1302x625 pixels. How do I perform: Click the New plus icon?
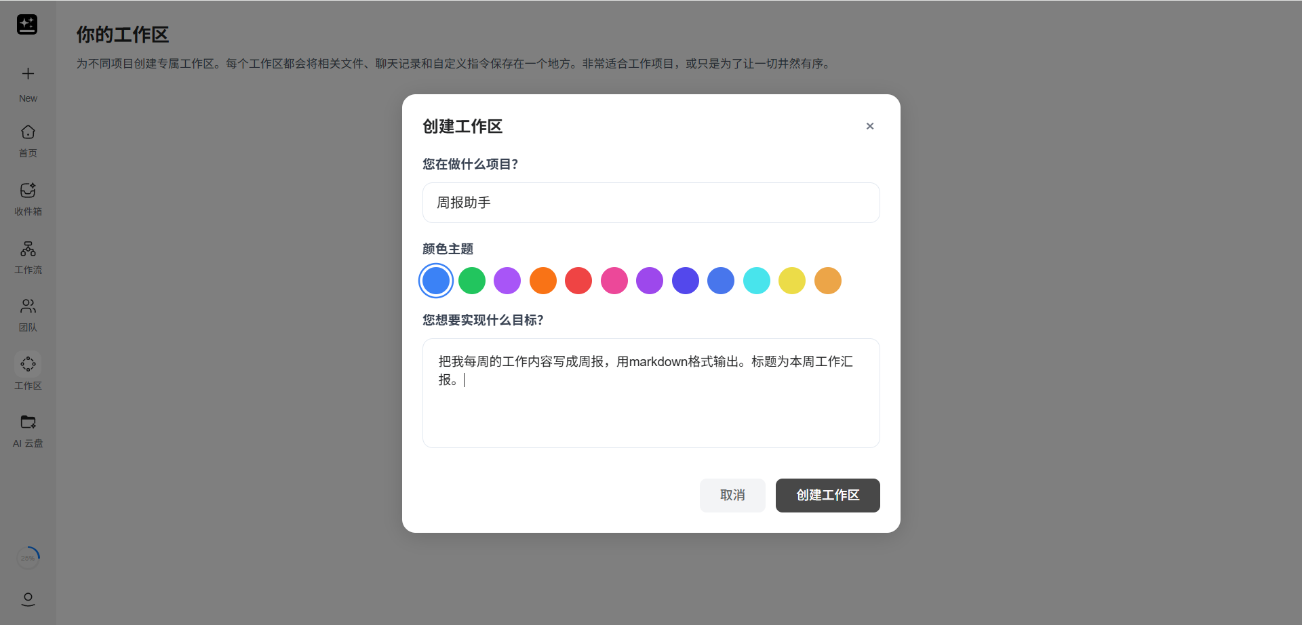(28, 74)
